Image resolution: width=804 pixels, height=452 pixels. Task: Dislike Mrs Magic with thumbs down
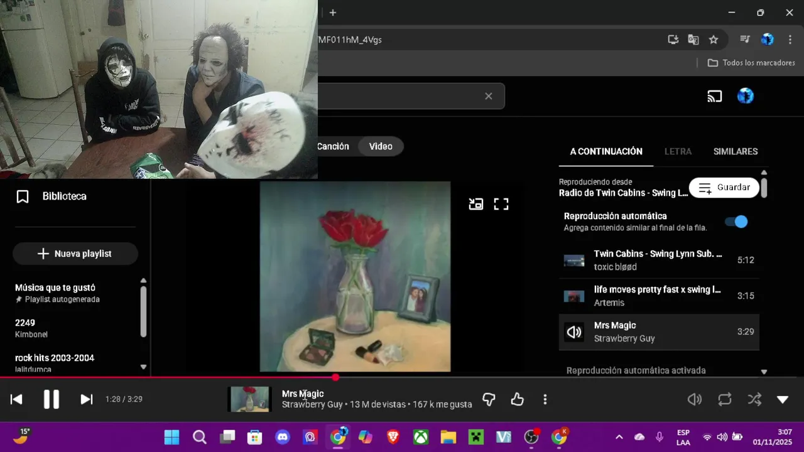(489, 399)
